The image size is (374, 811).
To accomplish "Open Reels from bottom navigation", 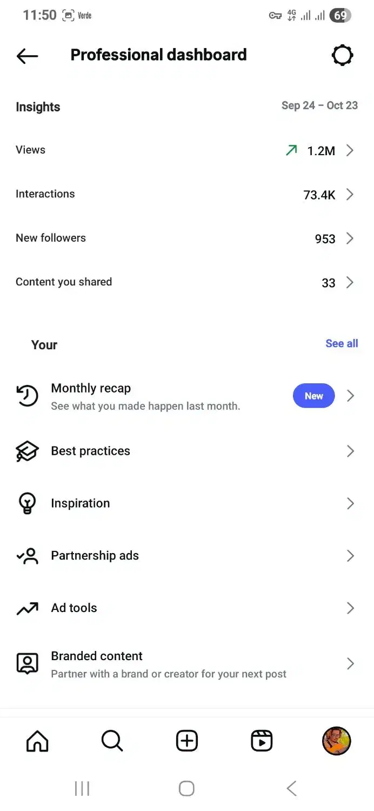I will [262, 741].
